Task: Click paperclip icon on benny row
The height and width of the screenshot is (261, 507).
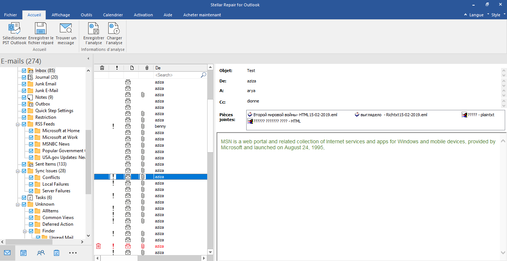Action: coord(142,126)
